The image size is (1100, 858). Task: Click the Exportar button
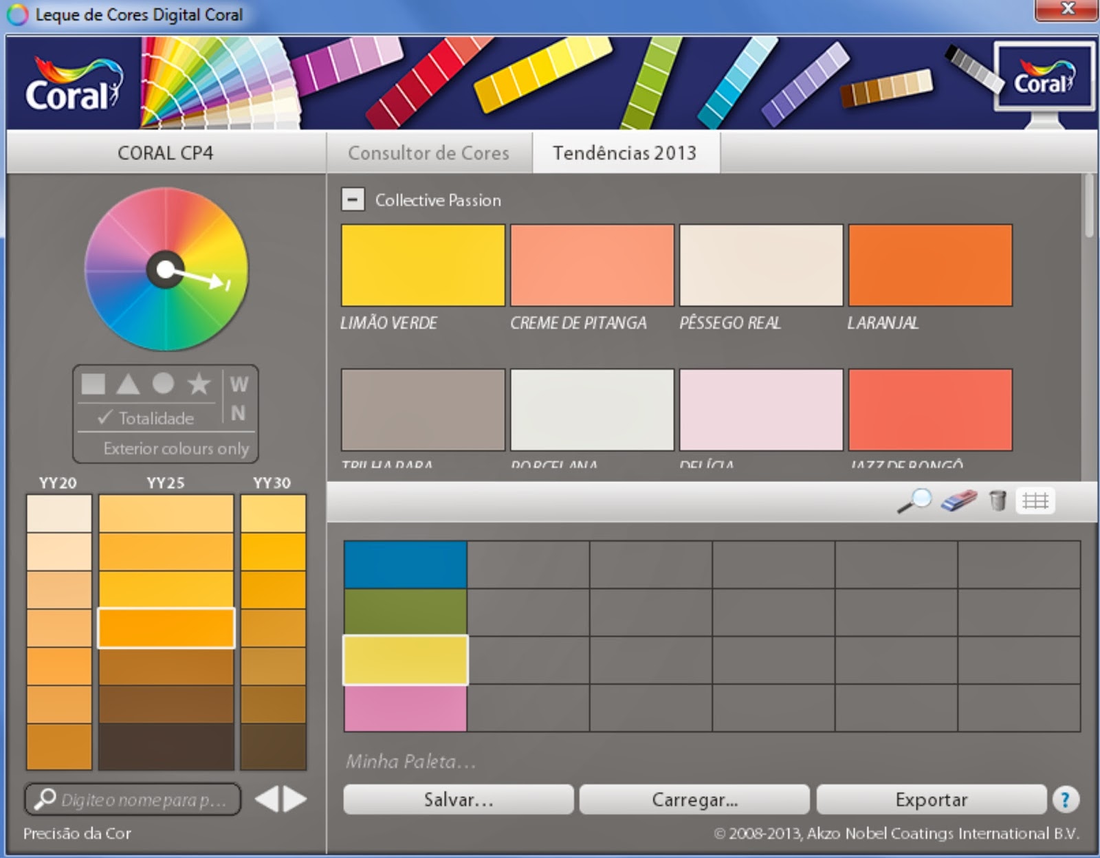point(932,800)
